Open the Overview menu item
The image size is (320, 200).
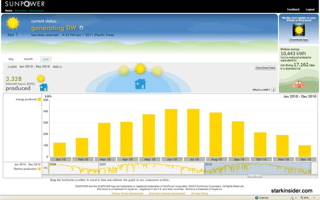pyautogui.click(x=21, y=11)
